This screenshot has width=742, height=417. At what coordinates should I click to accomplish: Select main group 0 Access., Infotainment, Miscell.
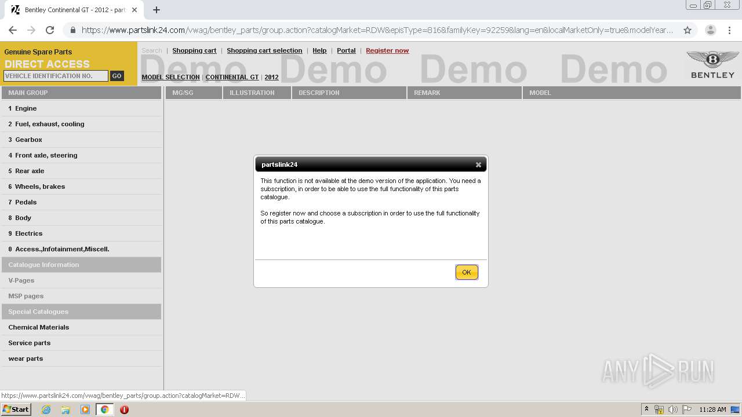81,249
